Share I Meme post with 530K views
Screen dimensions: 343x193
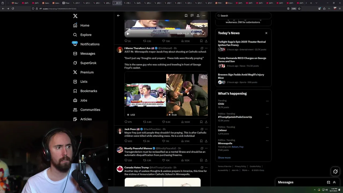point(206,122)
